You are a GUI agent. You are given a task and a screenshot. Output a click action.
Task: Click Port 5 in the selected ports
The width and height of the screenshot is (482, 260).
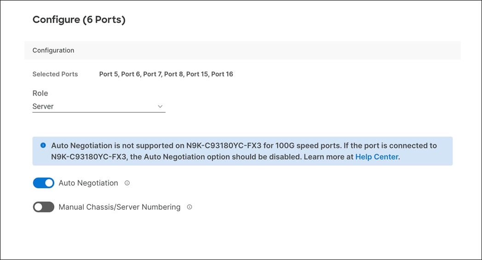pyautogui.click(x=109, y=74)
